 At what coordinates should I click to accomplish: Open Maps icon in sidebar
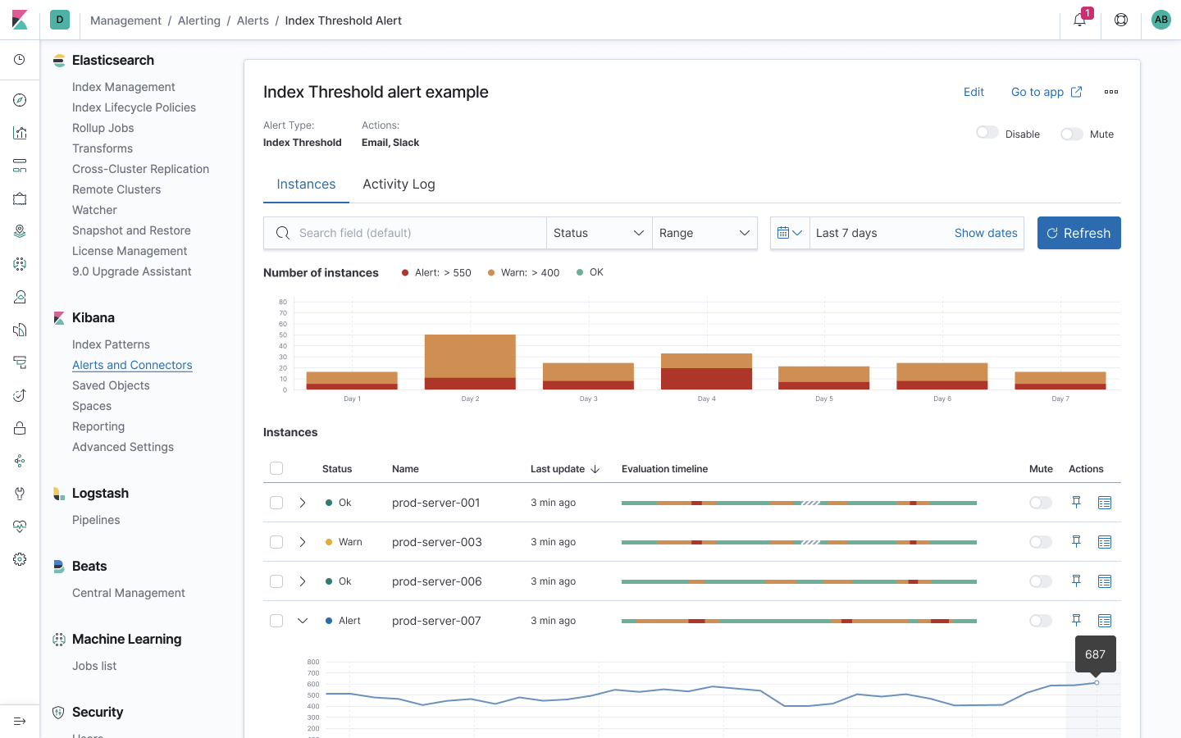coord(20,231)
